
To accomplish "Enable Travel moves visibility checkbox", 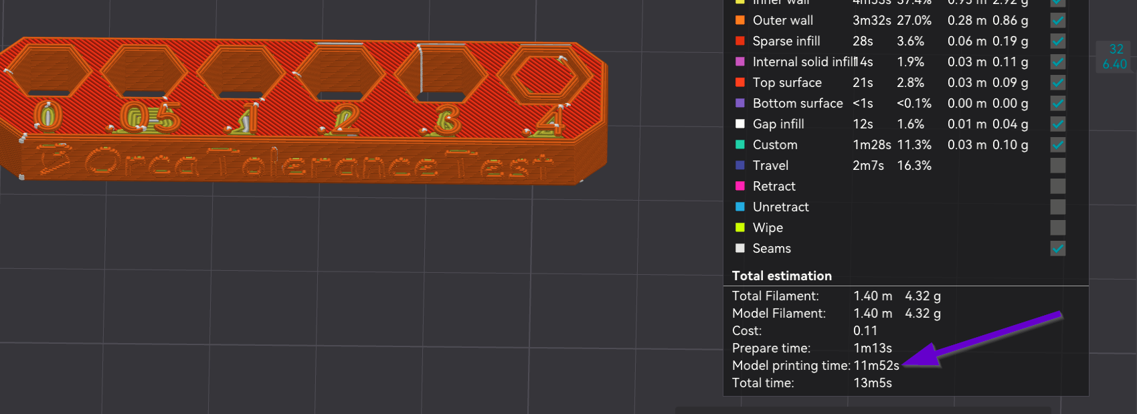I will click(1058, 166).
